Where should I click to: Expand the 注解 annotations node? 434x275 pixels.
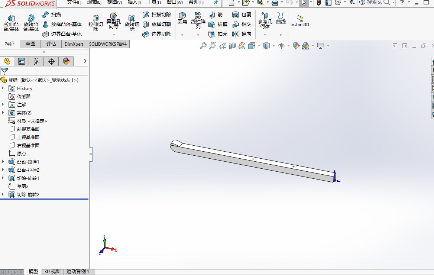(3, 104)
